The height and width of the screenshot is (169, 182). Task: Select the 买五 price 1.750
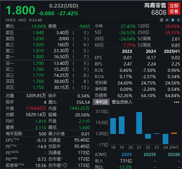coord(38,87)
